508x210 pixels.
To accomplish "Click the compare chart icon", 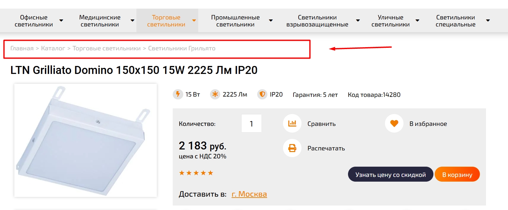I will tap(292, 123).
